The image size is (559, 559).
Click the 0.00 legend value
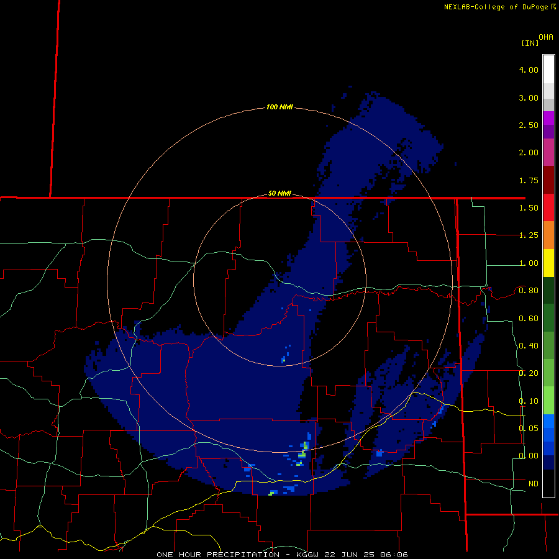tap(529, 456)
